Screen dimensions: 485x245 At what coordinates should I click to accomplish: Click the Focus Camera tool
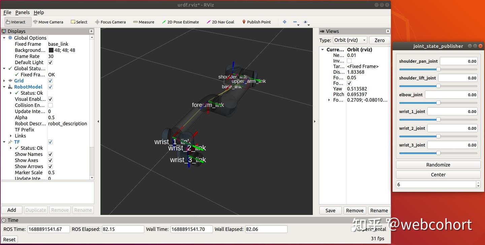pos(110,22)
